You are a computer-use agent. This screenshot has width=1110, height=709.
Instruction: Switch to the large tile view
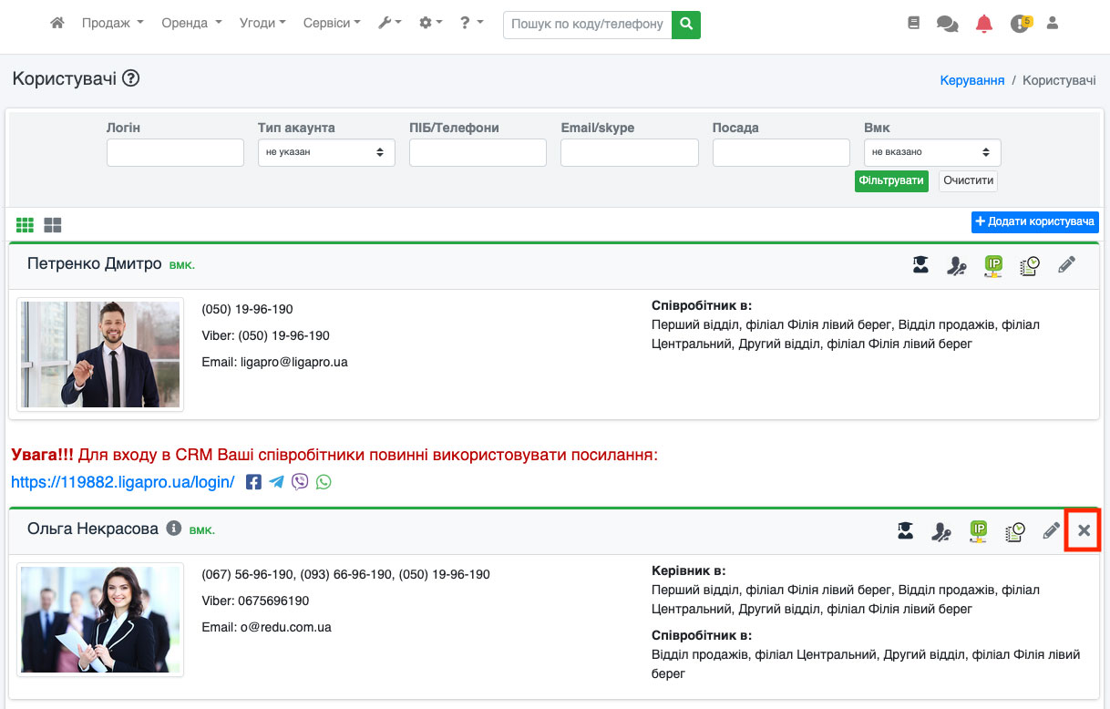click(x=53, y=225)
